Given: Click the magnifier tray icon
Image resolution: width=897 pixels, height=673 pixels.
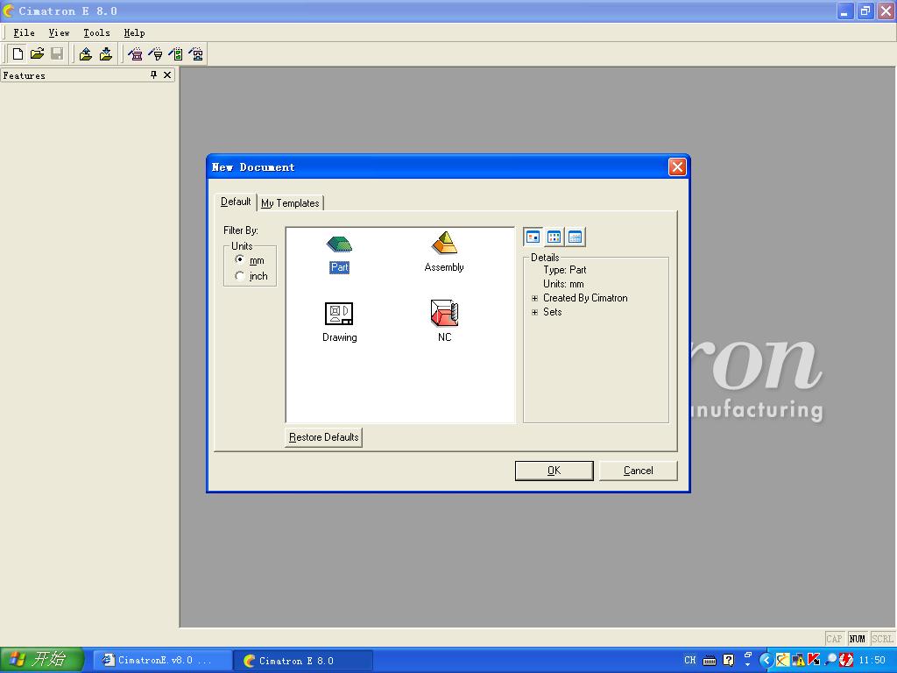Looking at the screenshot, I should (x=830, y=661).
